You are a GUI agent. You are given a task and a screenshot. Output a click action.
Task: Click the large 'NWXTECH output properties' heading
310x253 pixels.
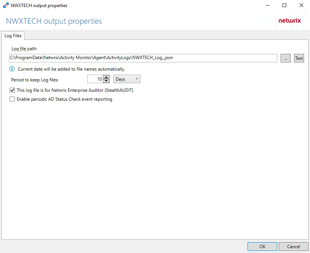coord(54,21)
